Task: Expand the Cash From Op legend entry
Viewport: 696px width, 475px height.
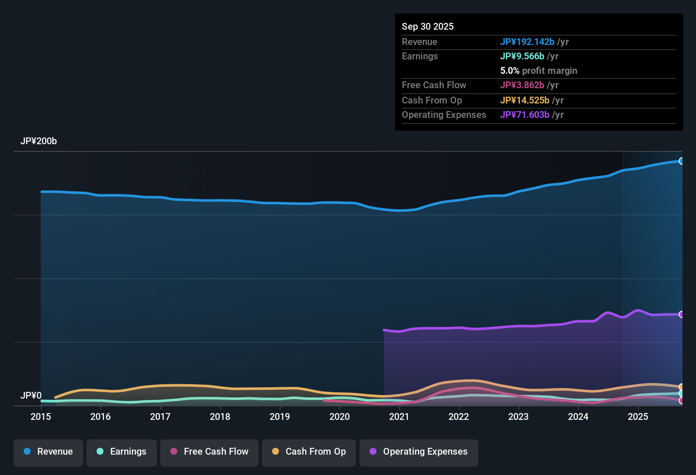Action: (309, 452)
